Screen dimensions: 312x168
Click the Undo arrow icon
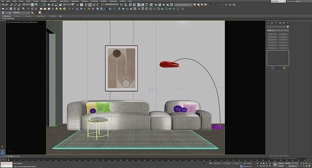3,5
